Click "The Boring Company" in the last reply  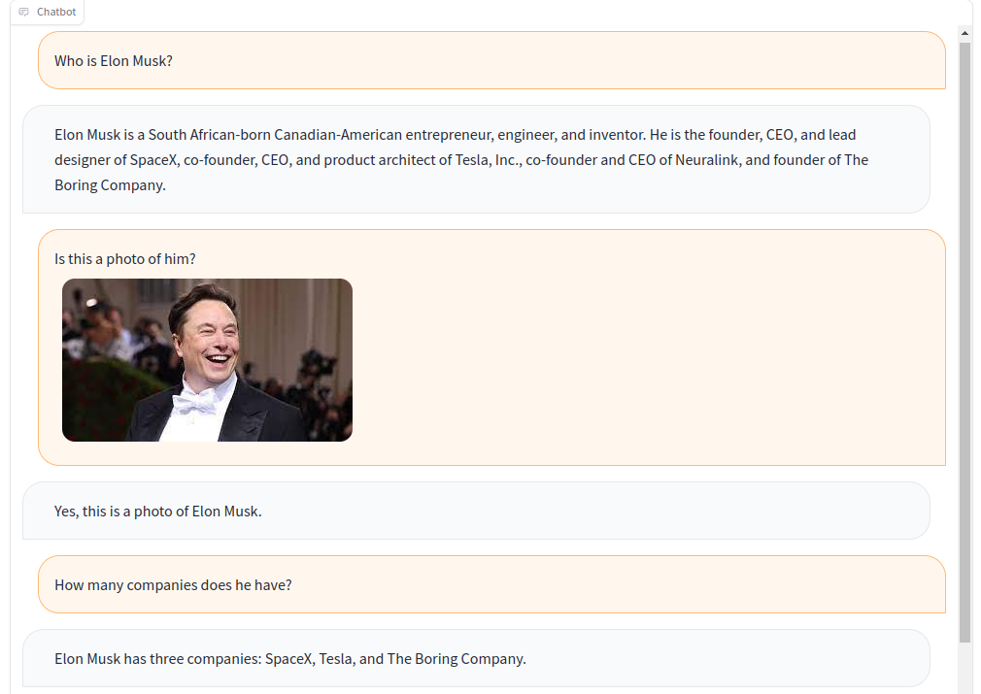pyautogui.click(x=456, y=659)
